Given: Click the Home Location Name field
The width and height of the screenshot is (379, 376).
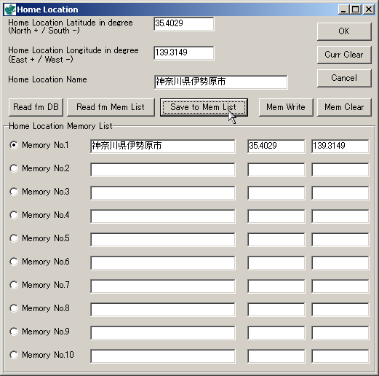Looking at the screenshot, I should (x=220, y=82).
